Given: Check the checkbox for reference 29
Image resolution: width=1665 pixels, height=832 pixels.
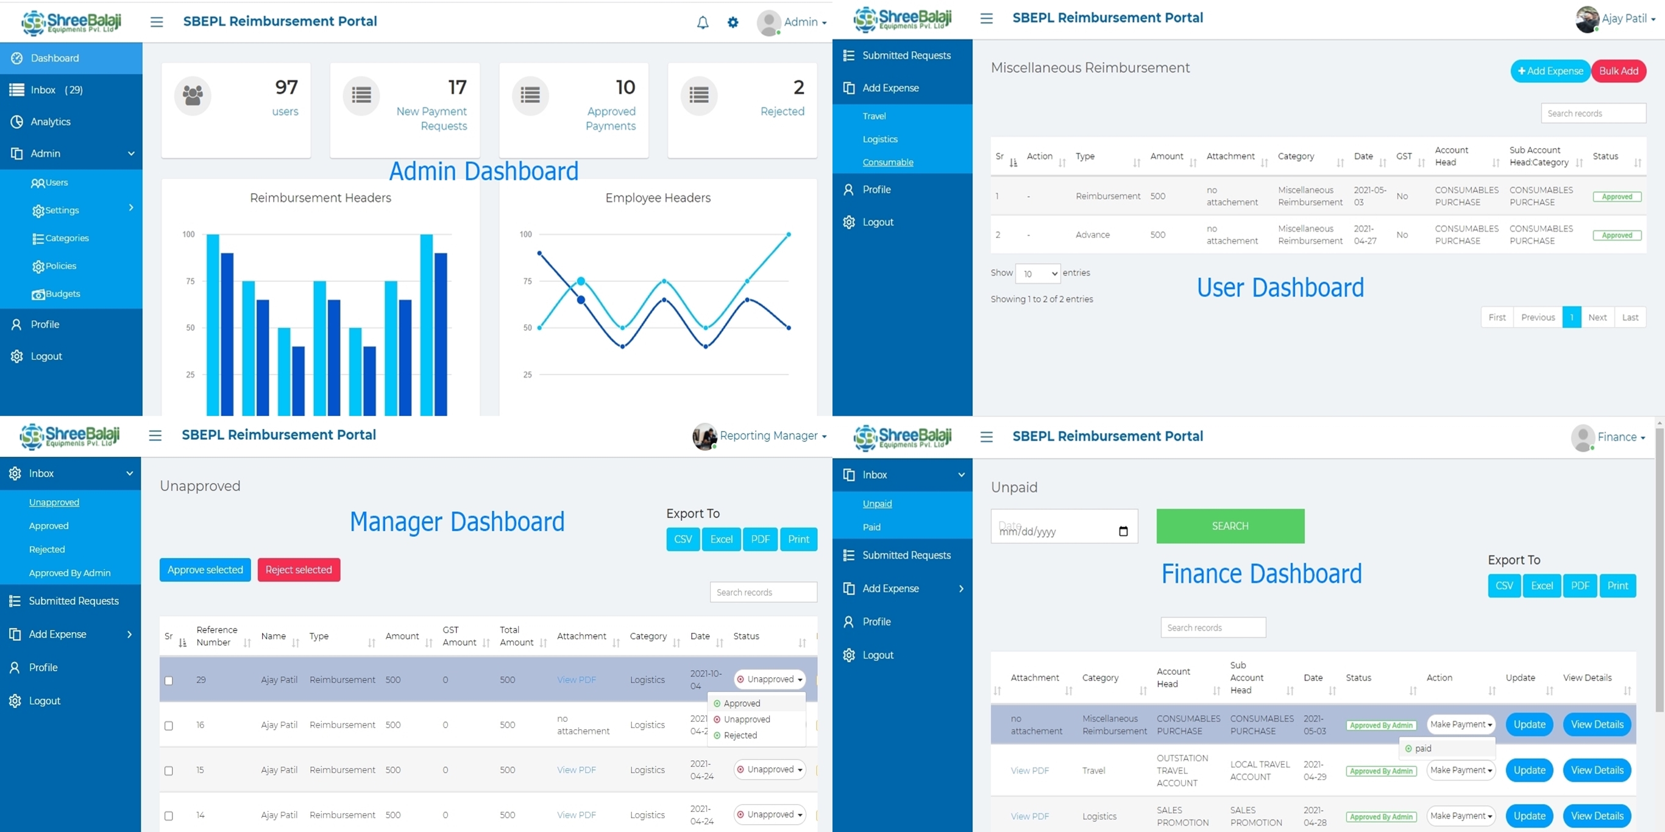Looking at the screenshot, I should [169, 680].
